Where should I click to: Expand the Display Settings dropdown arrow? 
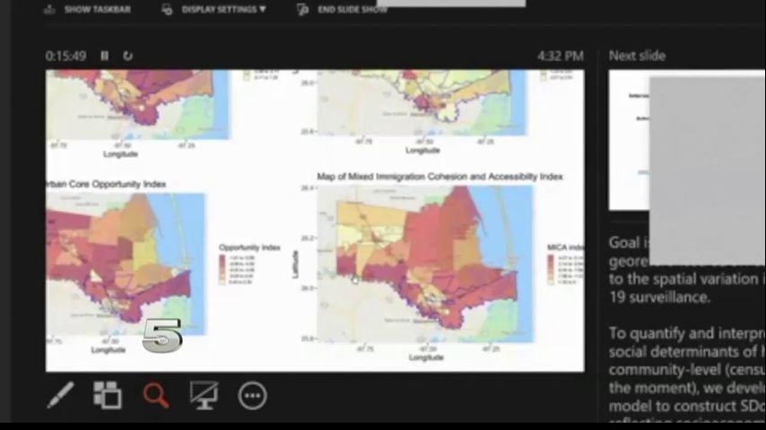tap(263, 9)
